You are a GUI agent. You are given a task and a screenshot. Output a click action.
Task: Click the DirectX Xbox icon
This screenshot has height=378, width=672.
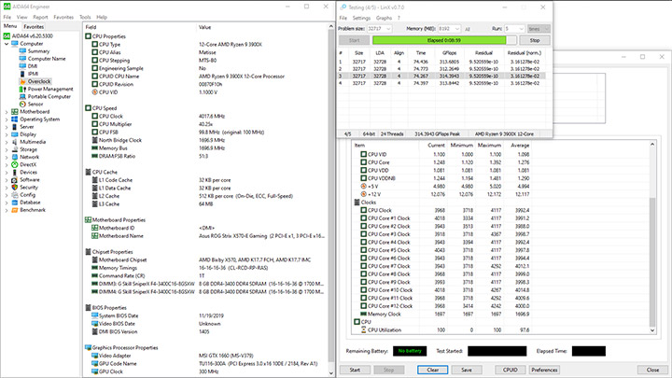coord(15,164)
